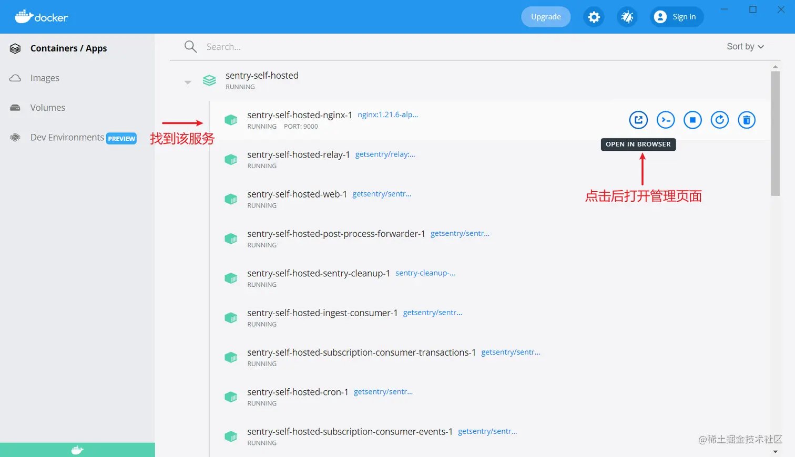
Task: Click the relay-1 container cube icon
Action: coord(231,159)
